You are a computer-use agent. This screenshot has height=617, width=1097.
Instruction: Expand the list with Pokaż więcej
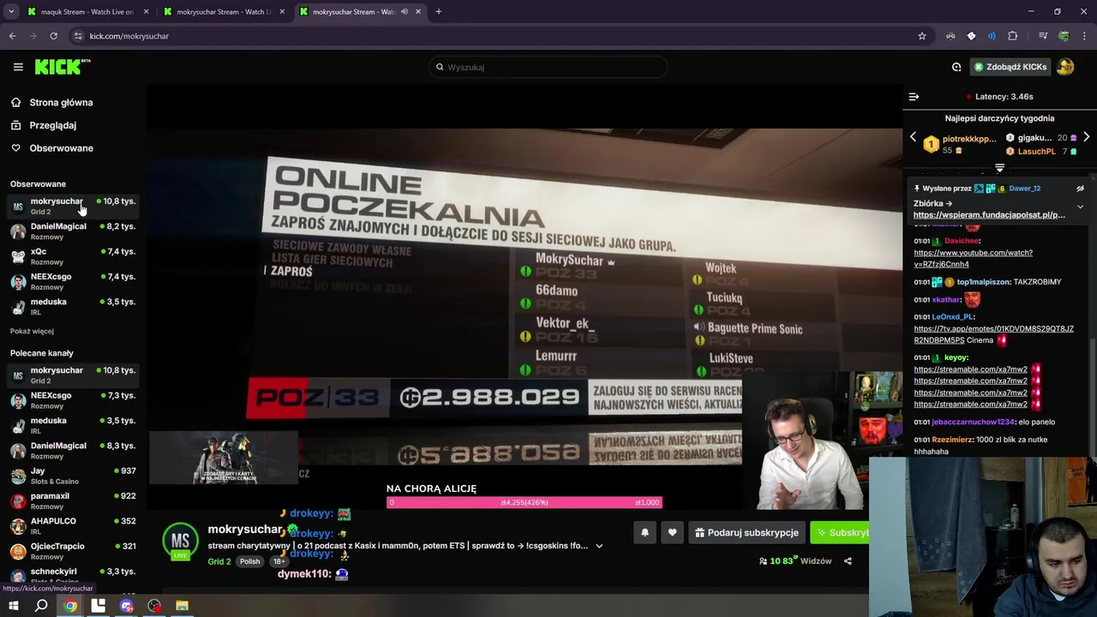click(x=32, y=331)
